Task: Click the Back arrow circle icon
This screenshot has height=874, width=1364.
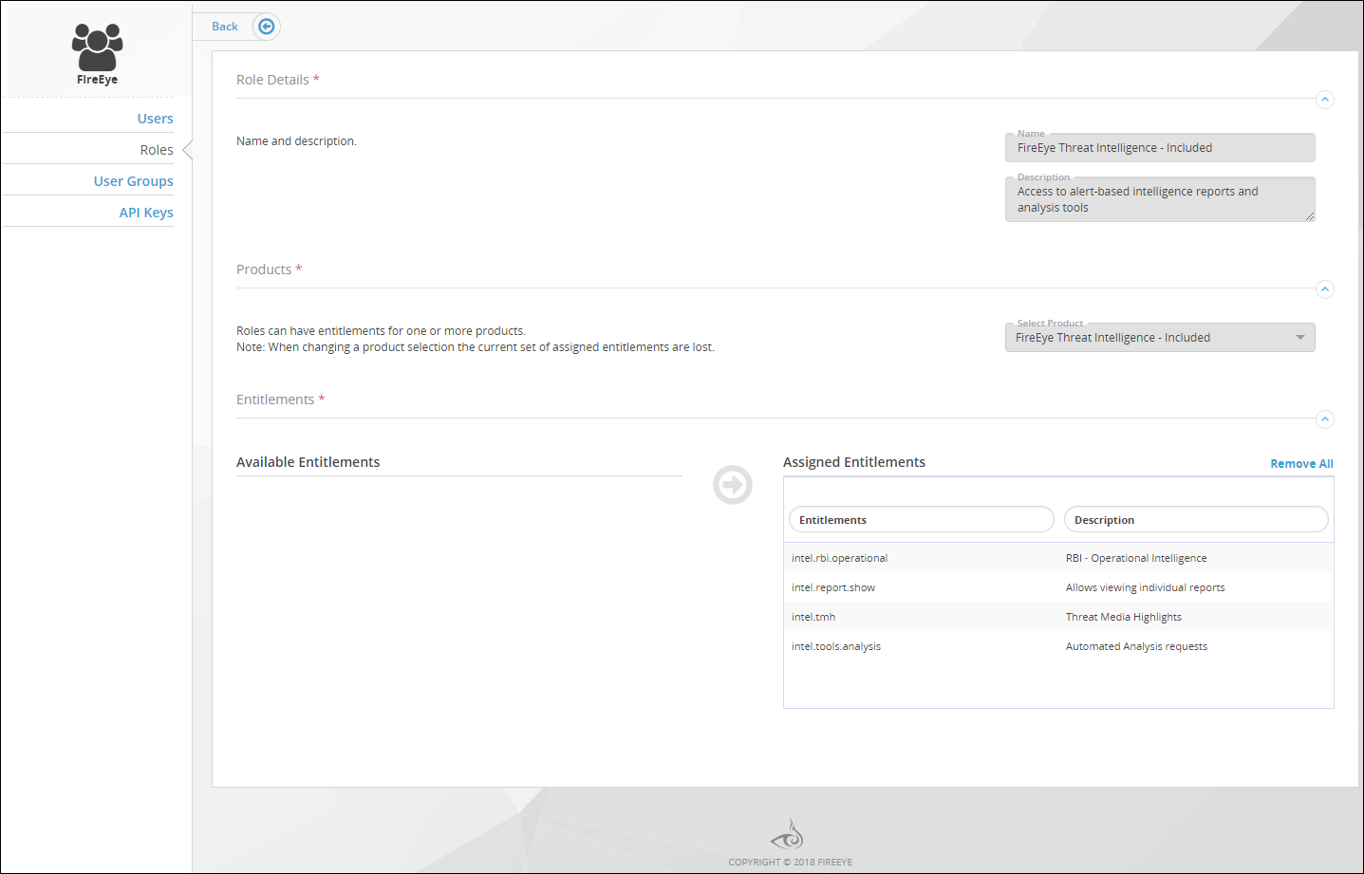Action: 267,27
